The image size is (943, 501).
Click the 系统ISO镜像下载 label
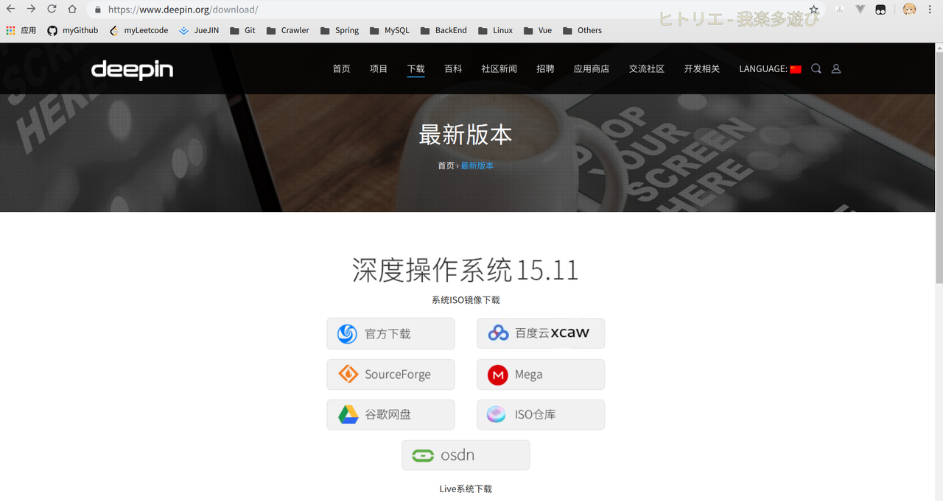pos(466,300)
